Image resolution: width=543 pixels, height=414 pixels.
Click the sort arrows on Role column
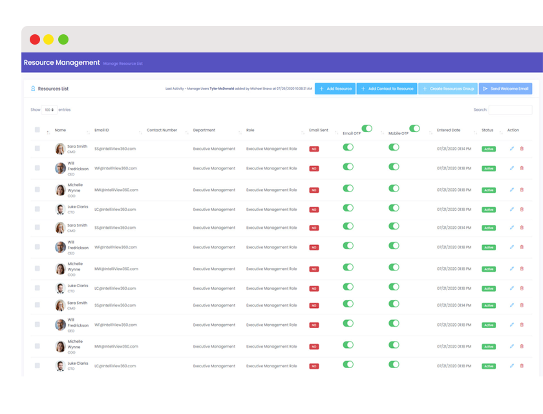(302, 132)
